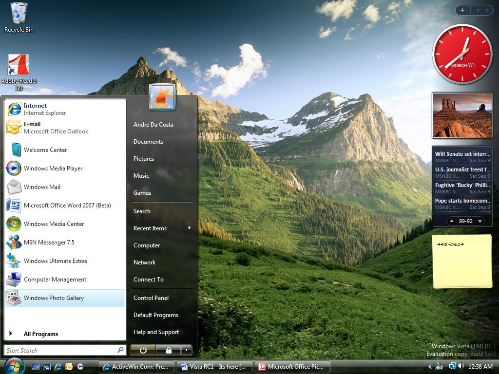
Task: Click the yellow sticky note gadget
Action: point(462,262)
